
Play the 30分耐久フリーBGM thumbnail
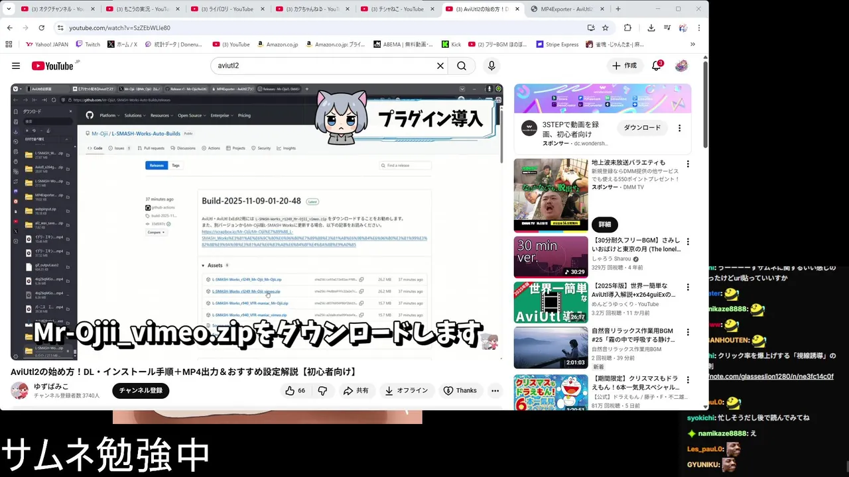551,257
